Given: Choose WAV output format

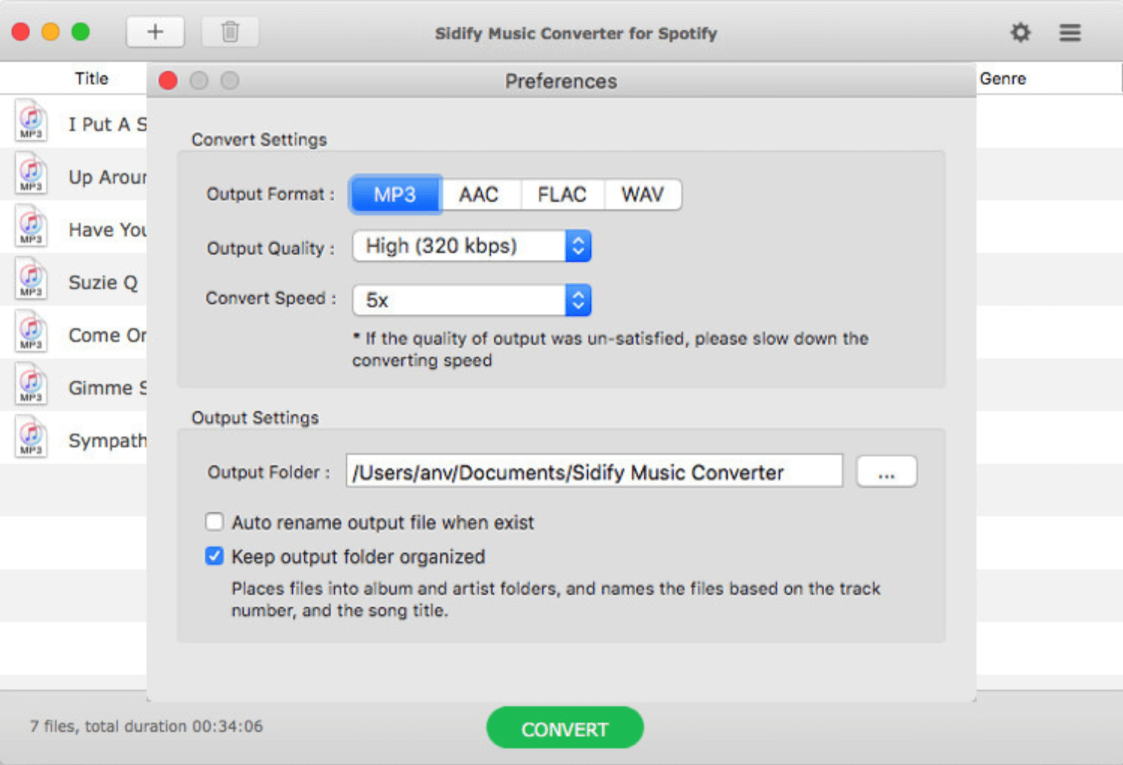Looking at the screenshot, I should (643, 194).
